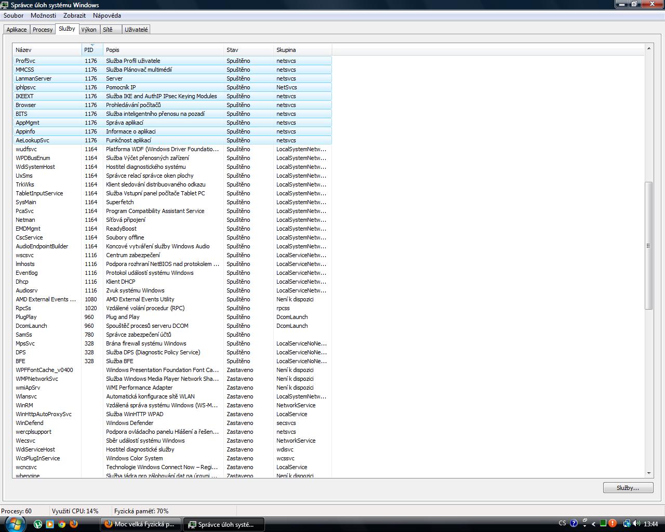665x532 pixels.
Task: Click the Task Manager title bar icon
Action: 5,5
